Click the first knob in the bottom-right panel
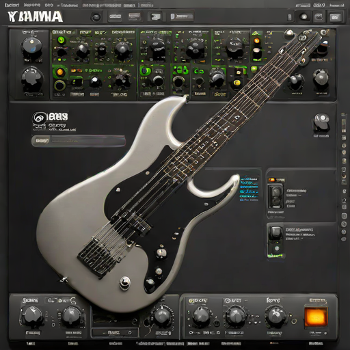The image size is (350, 350). 201,317
